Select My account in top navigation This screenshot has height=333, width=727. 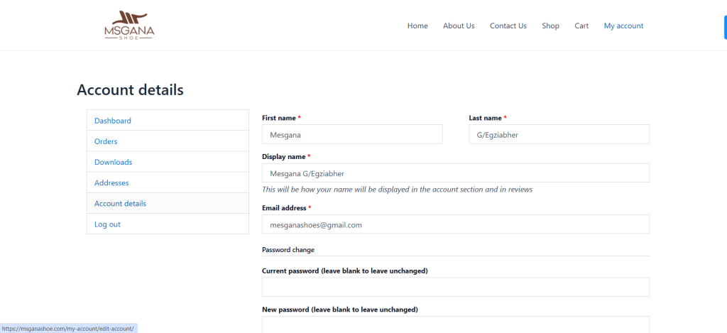[623, 26]
